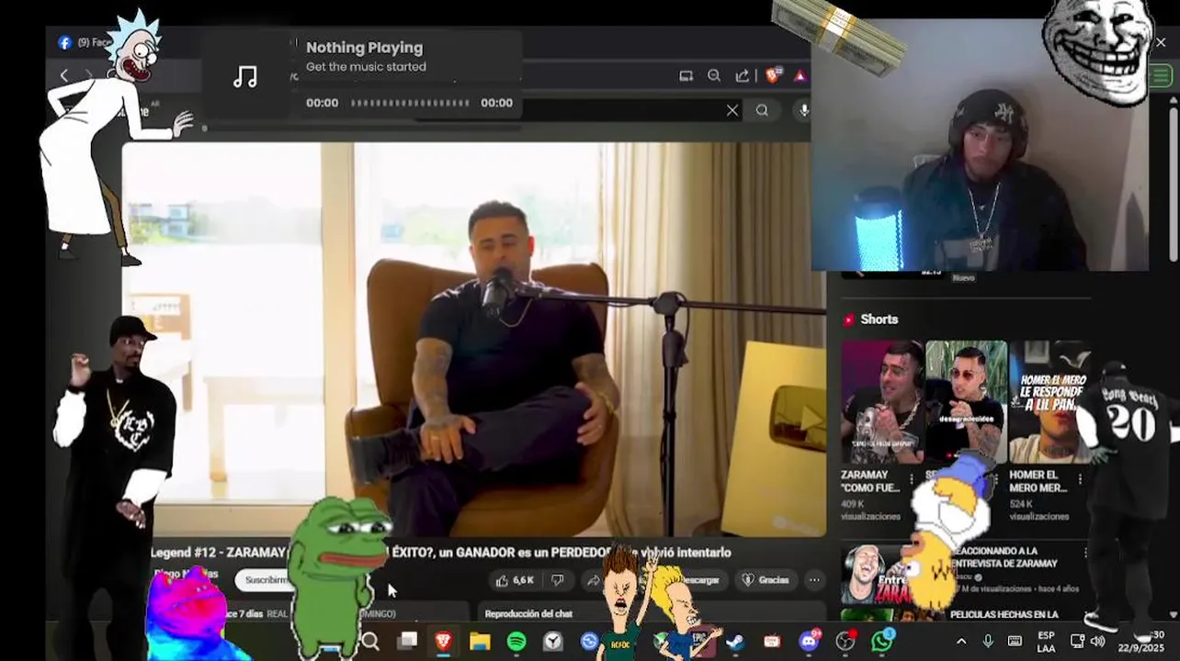Start YouTube voice search microphone
The width and height of the screenshot is (1180, 661).
tap(803, 110)
